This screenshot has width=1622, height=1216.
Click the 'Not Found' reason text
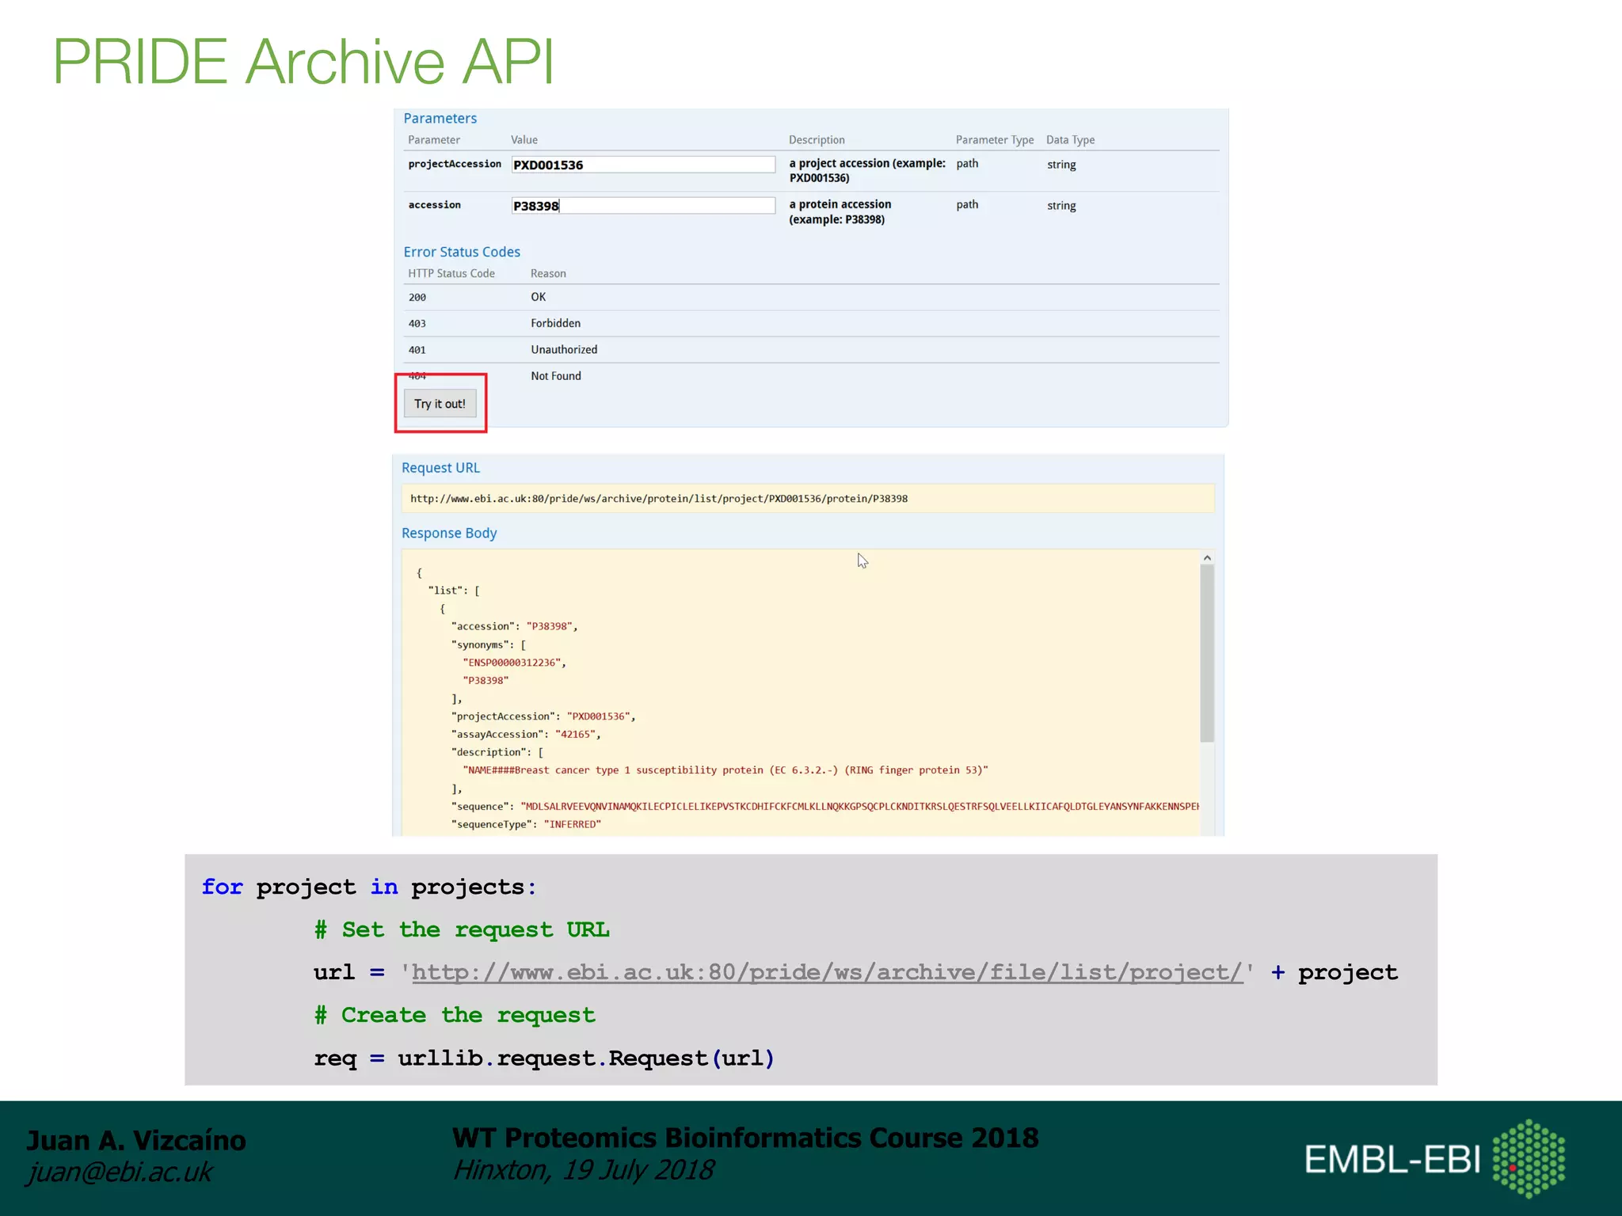[556, 376]
